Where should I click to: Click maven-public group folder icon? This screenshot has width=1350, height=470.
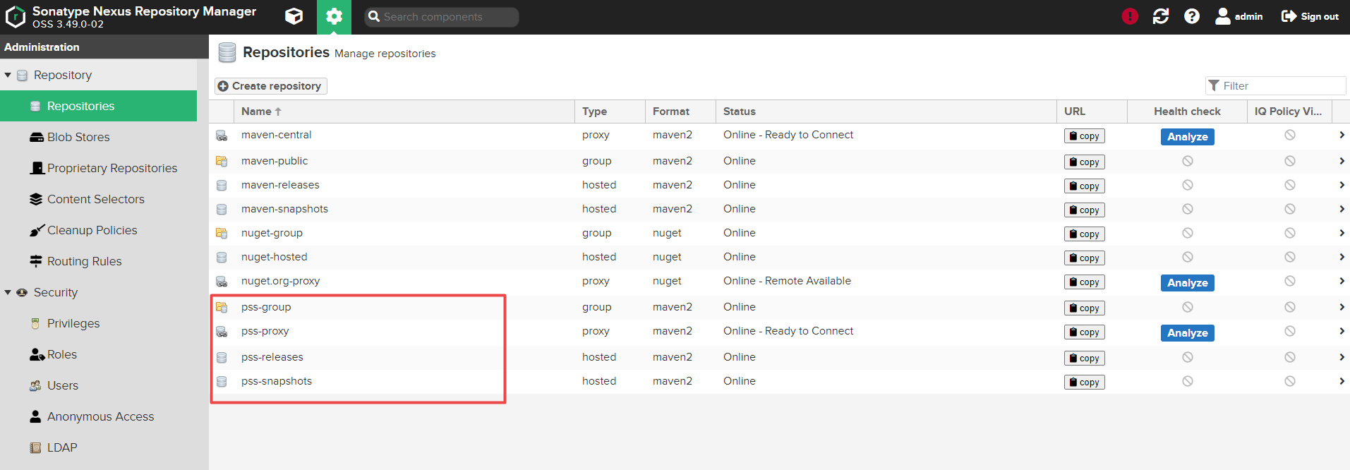[x=222, y=162]
